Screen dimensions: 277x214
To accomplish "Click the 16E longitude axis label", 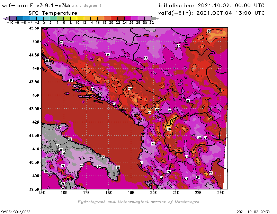I will 64,193.
